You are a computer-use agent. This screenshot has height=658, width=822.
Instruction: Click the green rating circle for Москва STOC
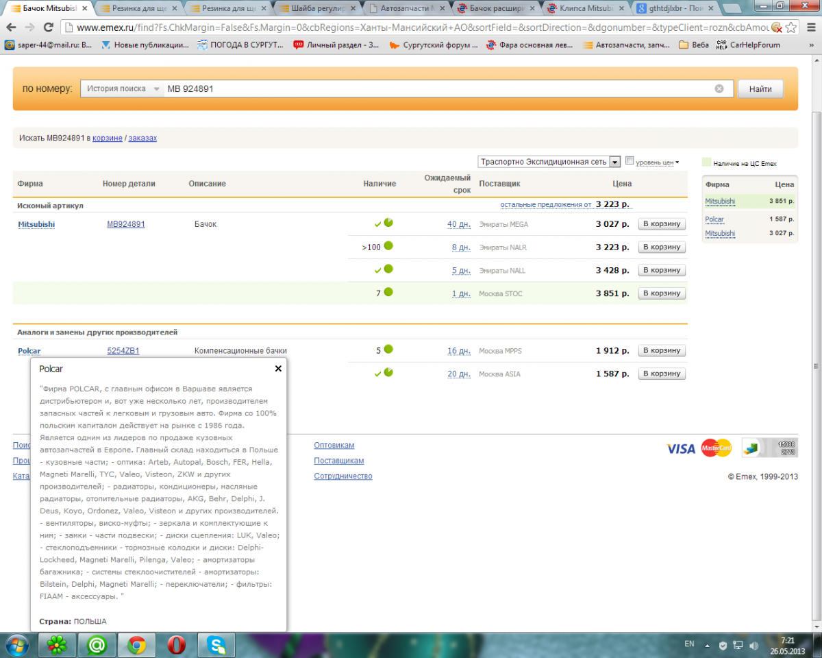coord(388,292)
